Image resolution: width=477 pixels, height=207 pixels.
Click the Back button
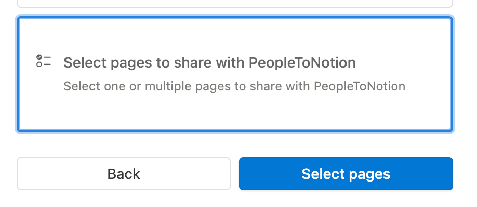click(x=124, y=174)
